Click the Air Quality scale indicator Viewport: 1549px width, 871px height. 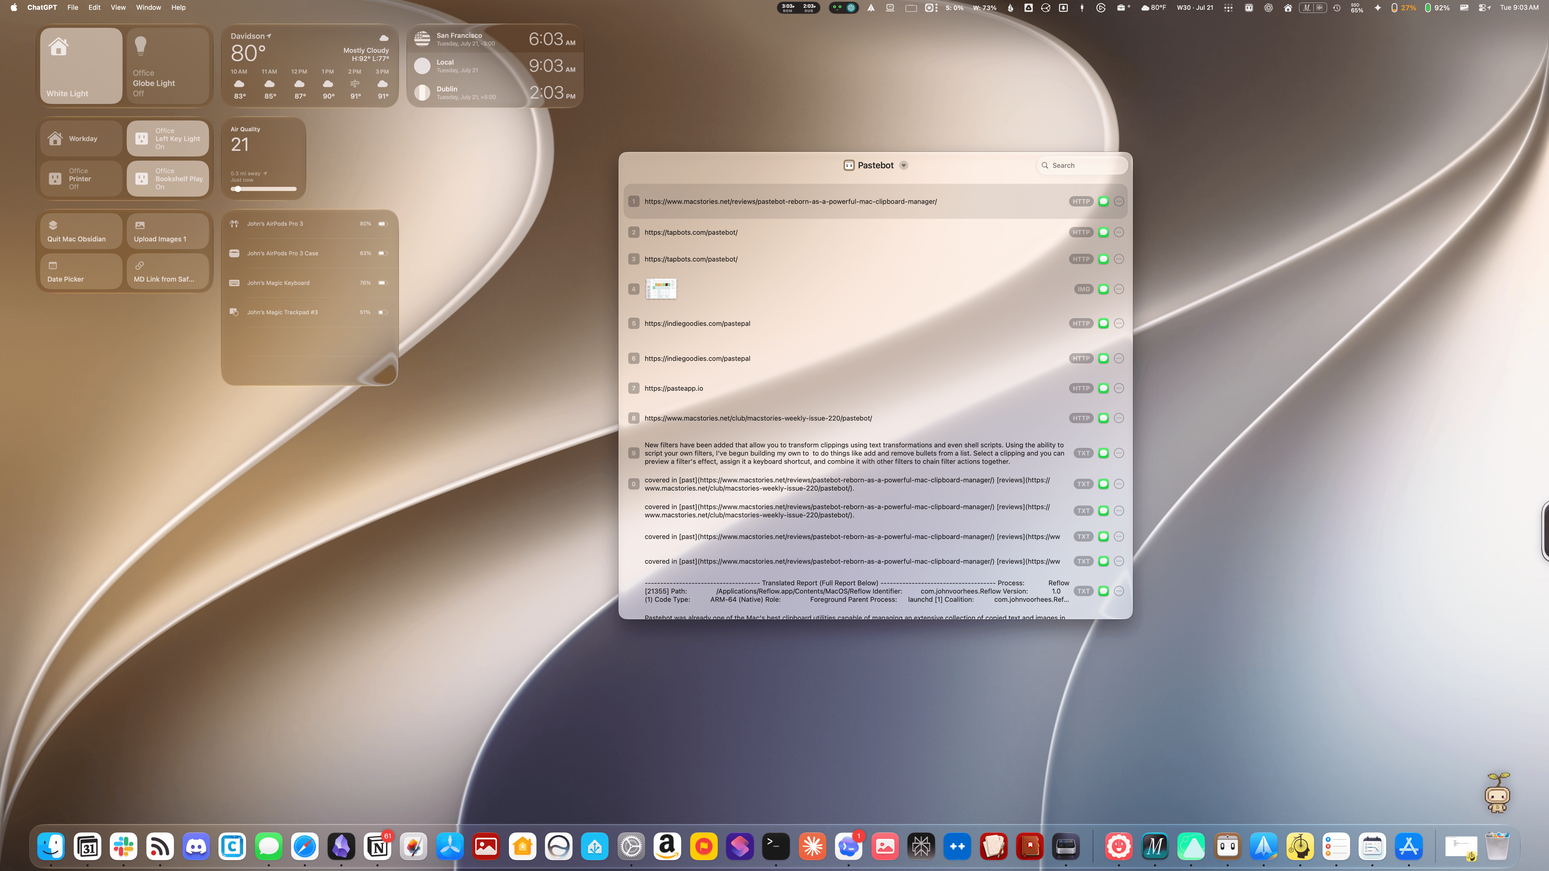click(x=238, y=189)
